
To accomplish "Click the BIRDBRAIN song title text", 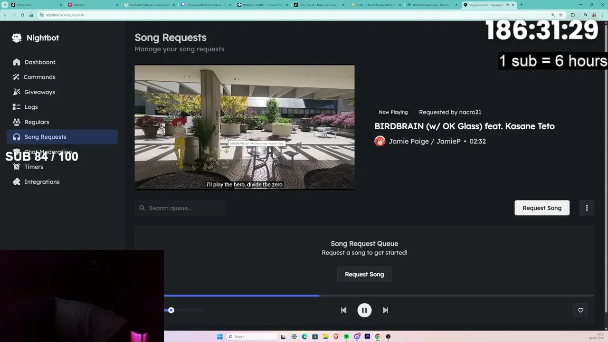I will (x=465, y=126).
